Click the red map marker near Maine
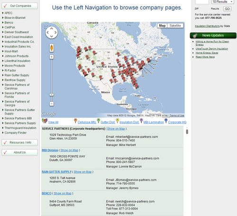This screenshot has height=216, width=237. tap(148, 60)
